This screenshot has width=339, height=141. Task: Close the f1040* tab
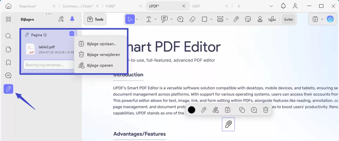(x=140, y=6)
